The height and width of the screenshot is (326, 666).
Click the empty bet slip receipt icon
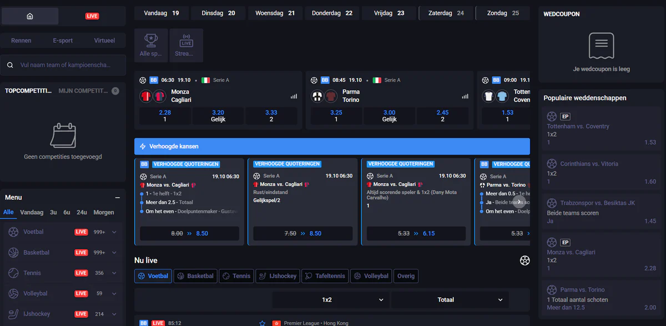click(x=602, y=46)
